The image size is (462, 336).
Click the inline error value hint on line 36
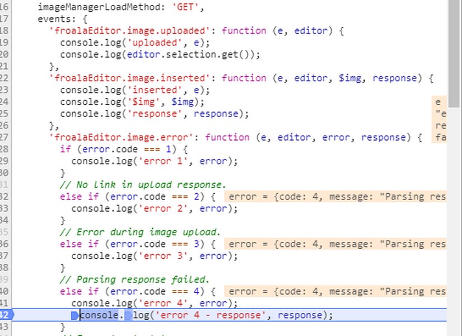tap(335, 244)
